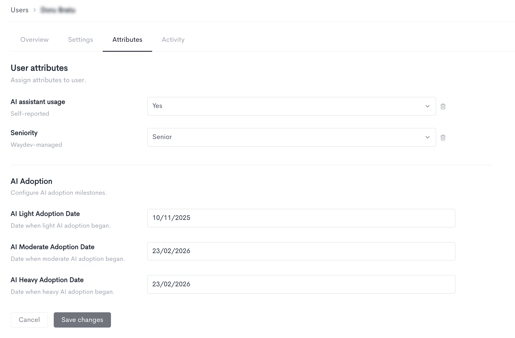This screenshot has width=515, height=338.
Task: Navigate back via Users breadcrumb
Action: coord(20,10)
